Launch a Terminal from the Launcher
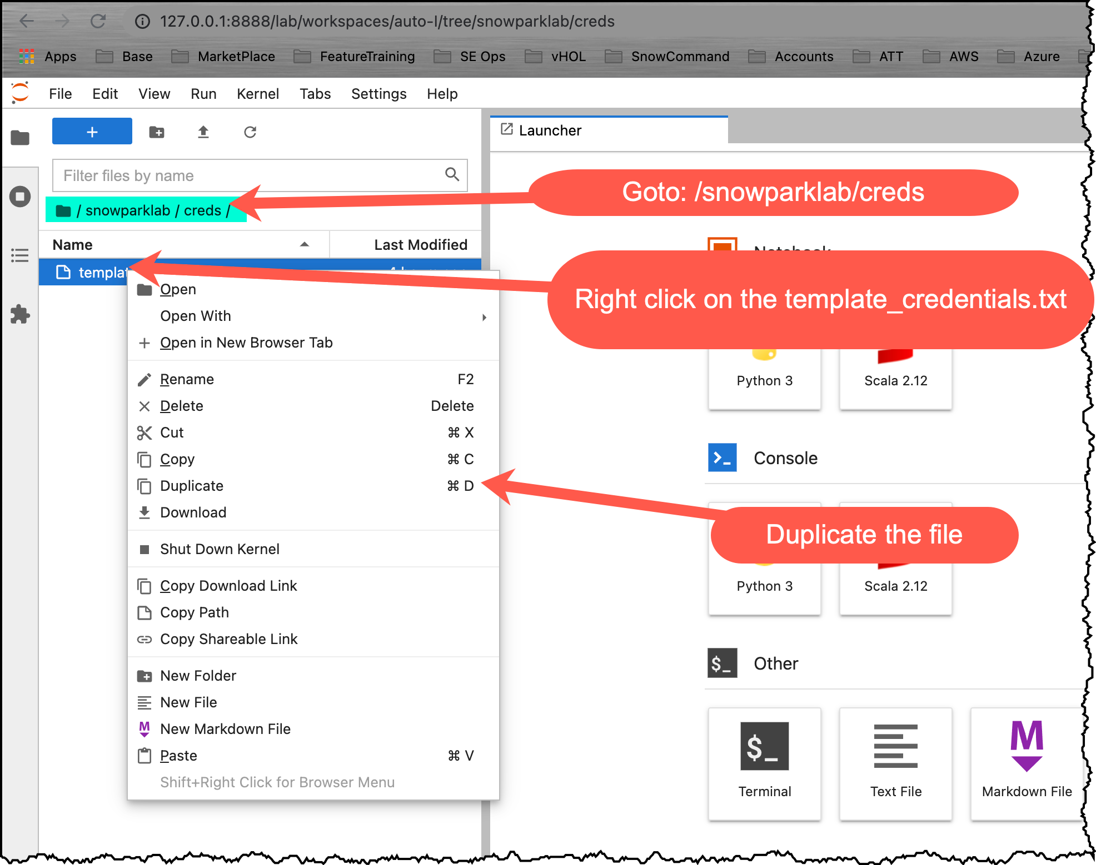This screenshot has height=865, width=1096. 765,763
